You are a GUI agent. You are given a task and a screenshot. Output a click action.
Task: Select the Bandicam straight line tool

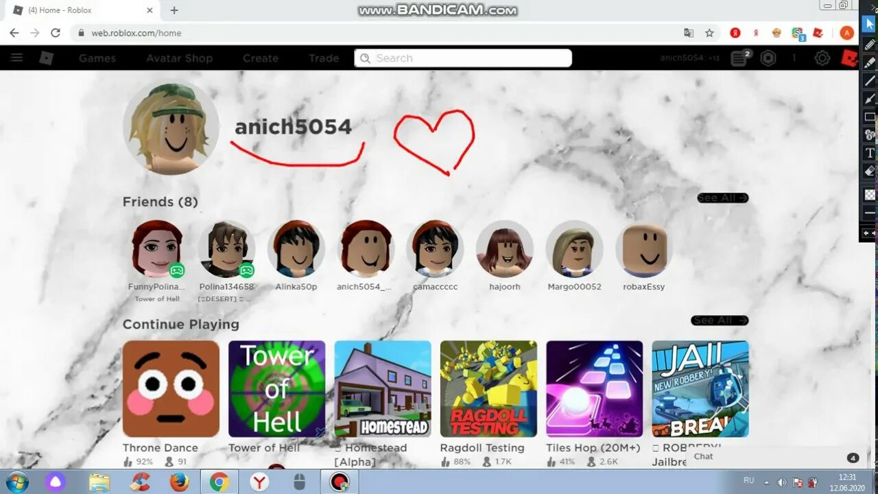(x=869, y=80)
